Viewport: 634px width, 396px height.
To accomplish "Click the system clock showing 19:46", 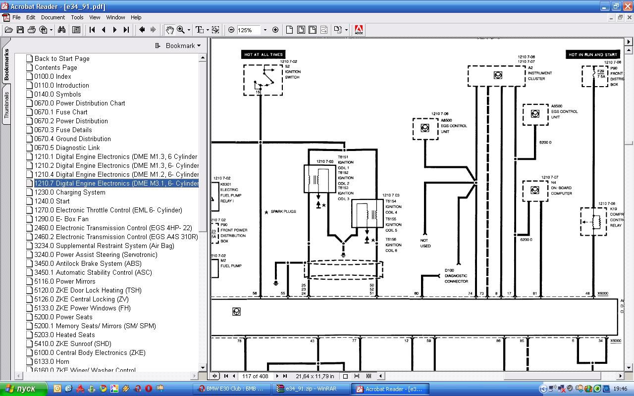I will (620, 389).
